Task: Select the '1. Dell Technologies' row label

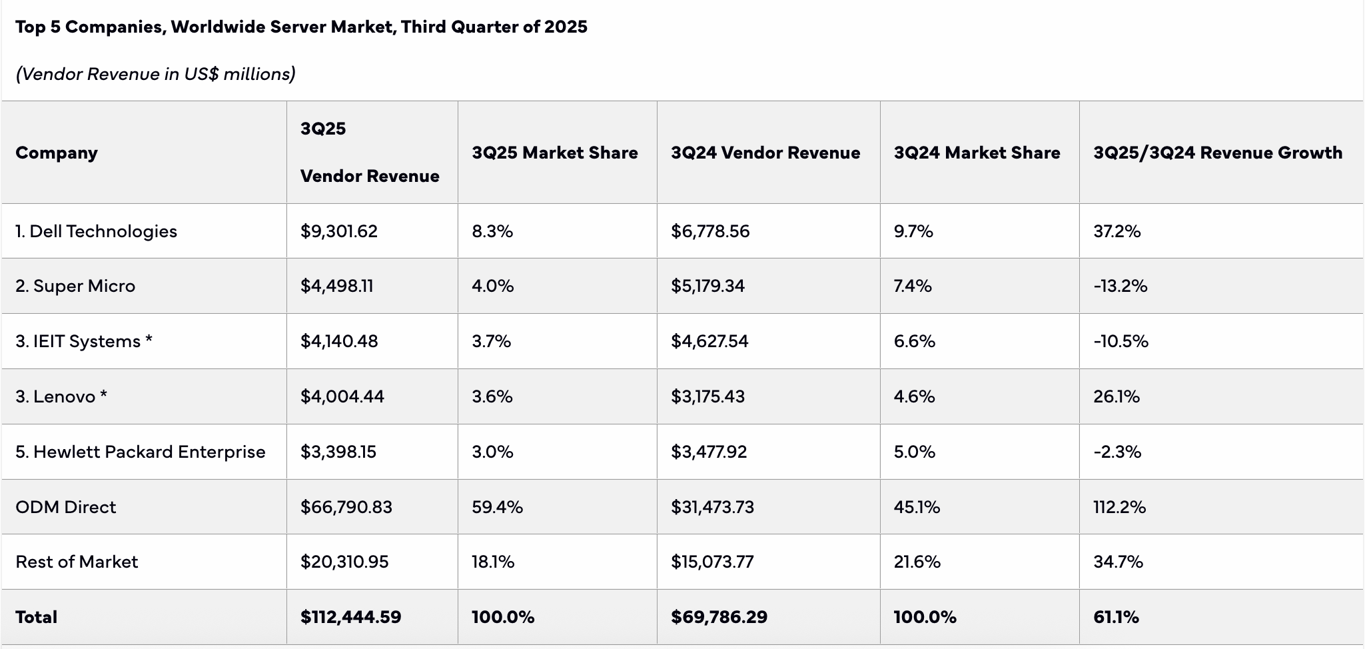Action: click(x=97, y=231)
